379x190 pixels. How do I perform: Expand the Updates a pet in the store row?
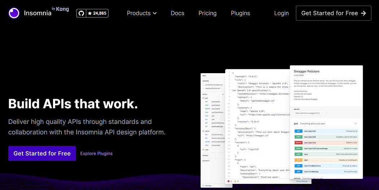(326, 137)
